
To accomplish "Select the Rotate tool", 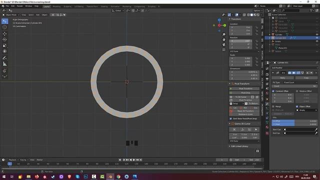I will pyautogui.click(x=4, y=39).
